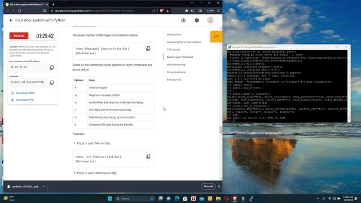This screenshot has width=361, height=203.
Task: Expand the tab search chevron
Action: (192, 3)
